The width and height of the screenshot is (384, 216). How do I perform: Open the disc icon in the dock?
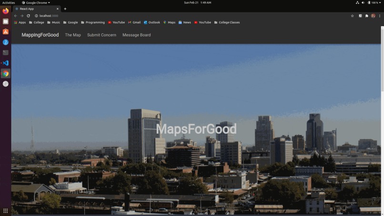(5, 84)
